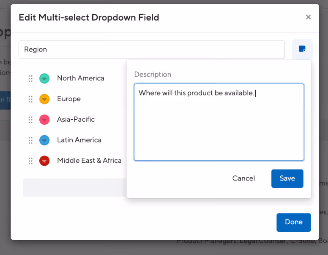Screen dimensions: 328x255
Task: Click the empty new option field below list
Action: point(74,187)
